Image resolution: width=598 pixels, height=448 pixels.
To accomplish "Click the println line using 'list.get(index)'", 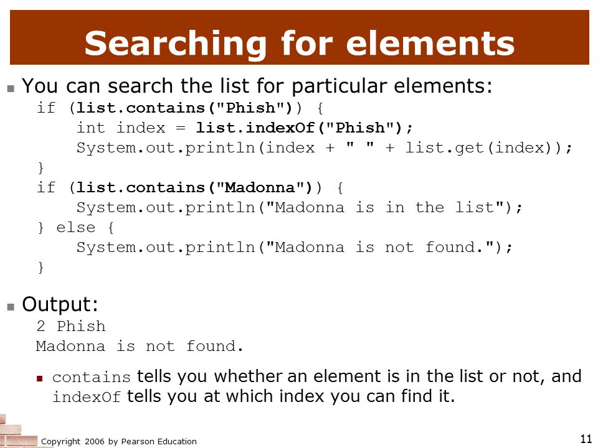I will tap(324, 148).
